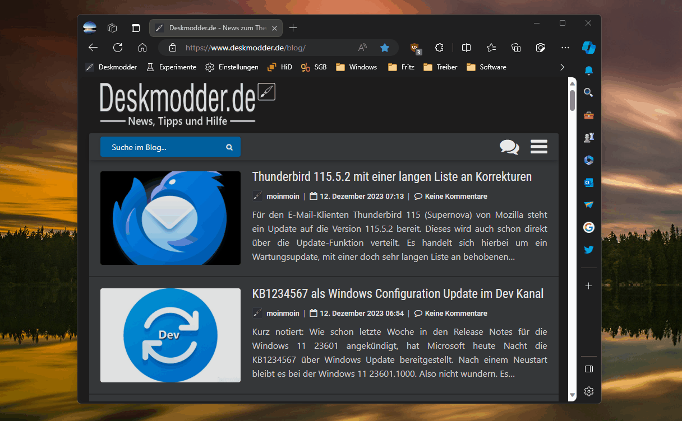
Task: Open the Drop paper-plane sidebar icon
Action: 589,205
